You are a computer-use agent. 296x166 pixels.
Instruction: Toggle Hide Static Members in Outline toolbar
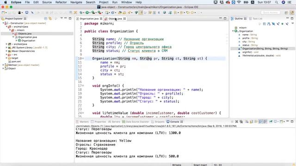click(x=278, y=24)
